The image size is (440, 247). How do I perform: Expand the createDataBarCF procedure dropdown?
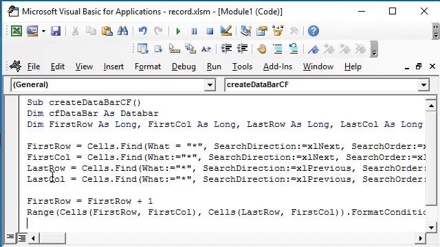coord(423,85)
